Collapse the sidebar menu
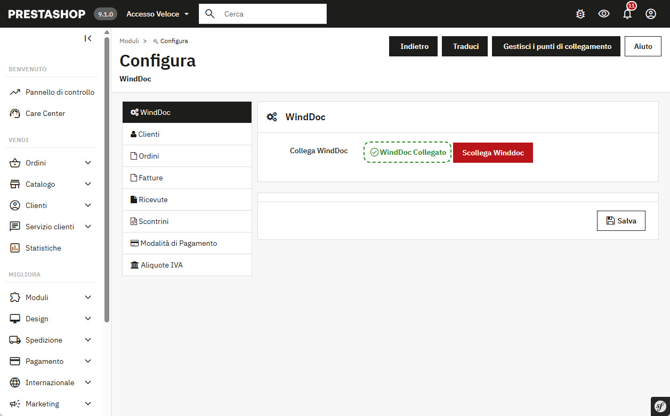The width and height of the screenshot is (670, 416). pos(88,38)
